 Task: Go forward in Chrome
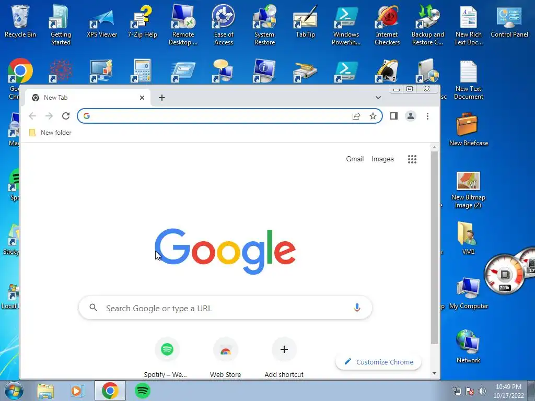(49, 116)
